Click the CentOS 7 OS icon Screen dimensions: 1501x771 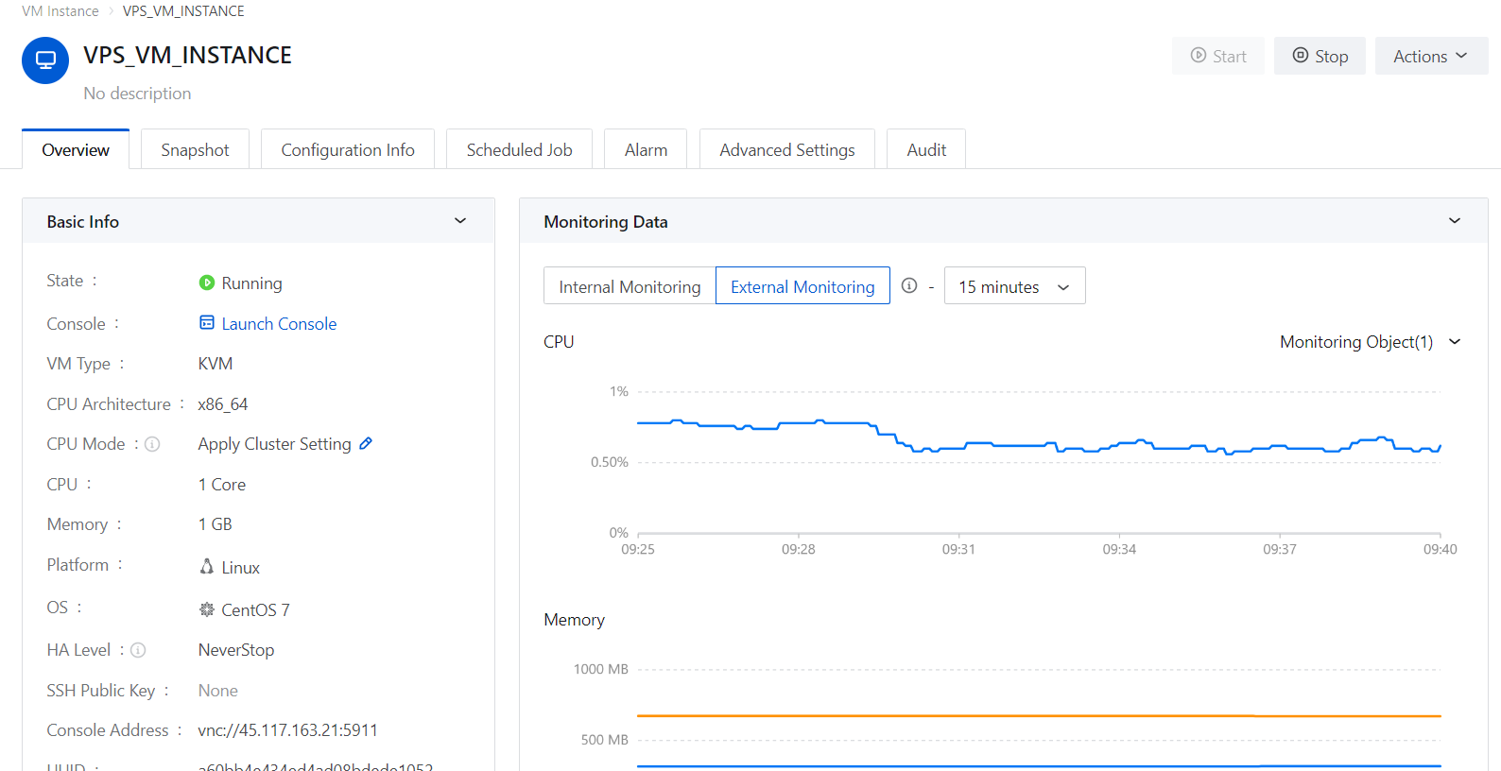[207, 609]
